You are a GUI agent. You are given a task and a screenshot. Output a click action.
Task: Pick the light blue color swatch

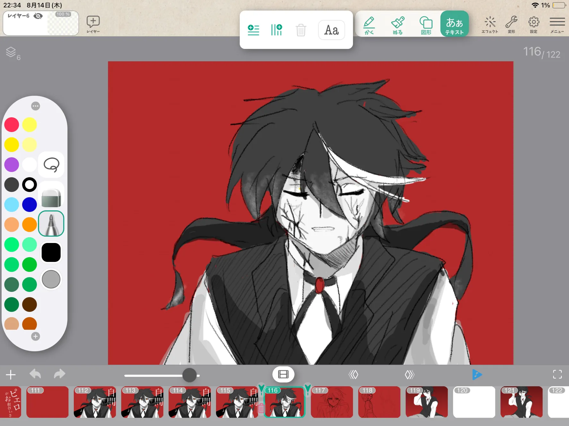tap(12, 205)
